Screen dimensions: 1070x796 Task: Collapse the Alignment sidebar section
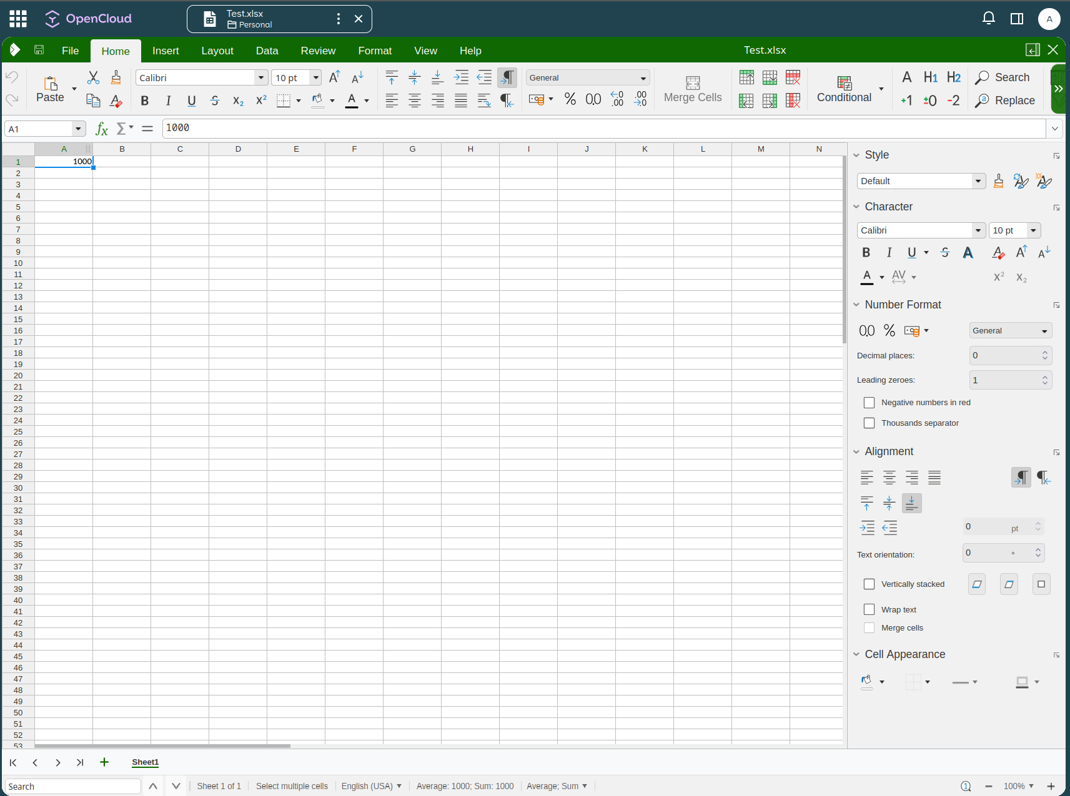[x=856, y=451]
